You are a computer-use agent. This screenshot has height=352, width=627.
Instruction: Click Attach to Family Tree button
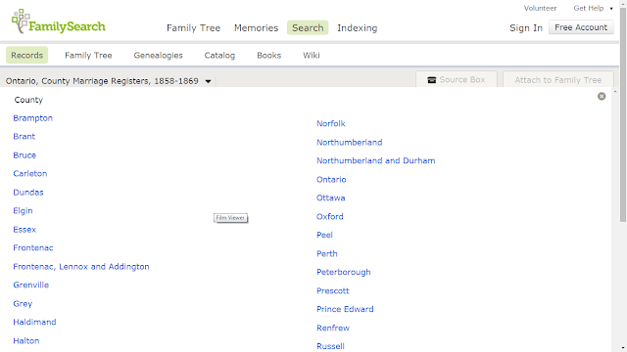[x=557, y=80]
